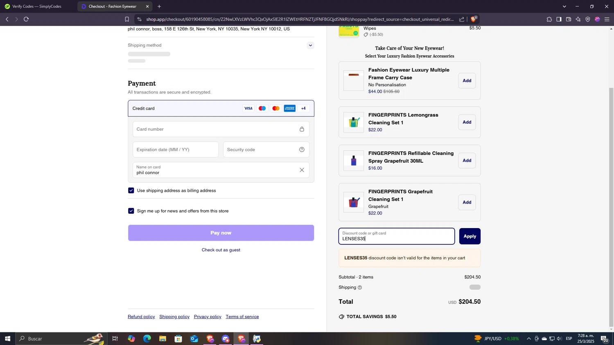The width and height of the screenshot is (614, 345).
Task: Add Grapefruit Cleaning Set 1
Action: click(467, 202)
